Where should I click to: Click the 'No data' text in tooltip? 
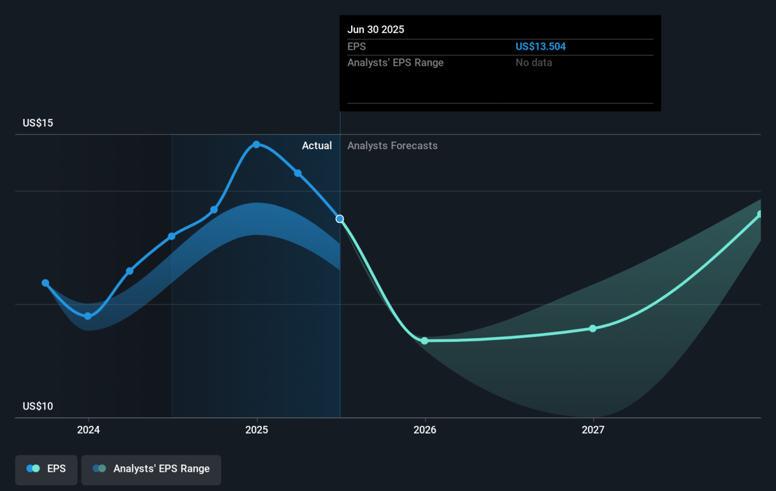coord(533,63)
